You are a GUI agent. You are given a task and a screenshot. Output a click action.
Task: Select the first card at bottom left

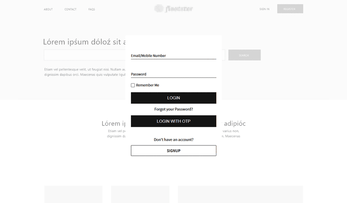click(73, 194)
